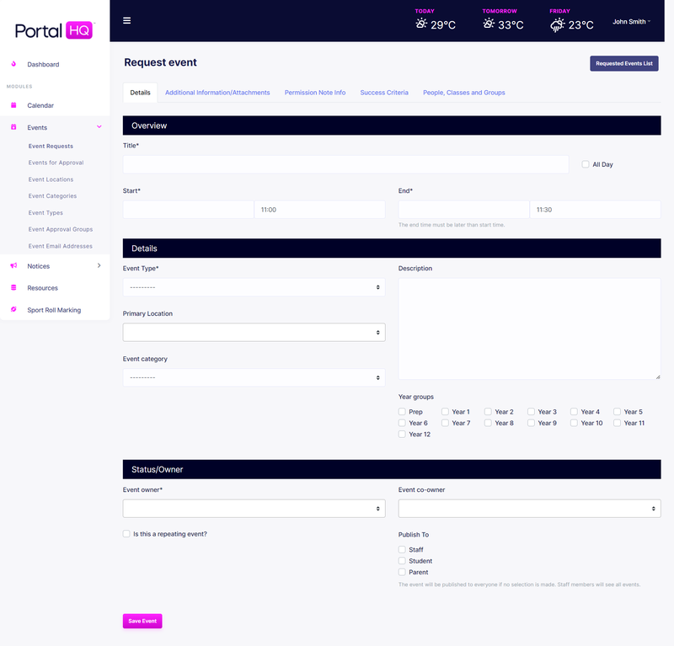This screenshot has width=674, height=646.
Task: Open the Event Type dropdown
Action: (x=252, y=287)
